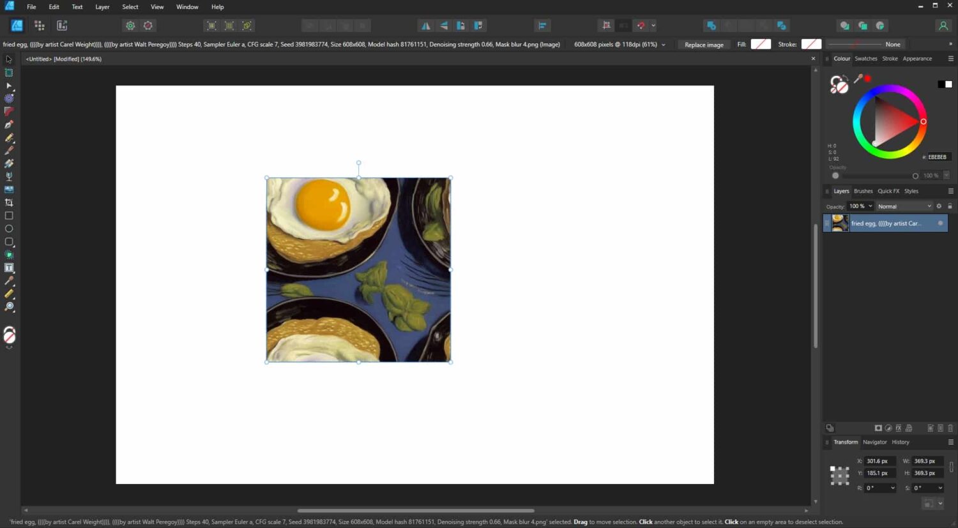Click the Fill colour swatch in context bar
Image resolution: width=958 pixels, height=528 pixels.
760,44
